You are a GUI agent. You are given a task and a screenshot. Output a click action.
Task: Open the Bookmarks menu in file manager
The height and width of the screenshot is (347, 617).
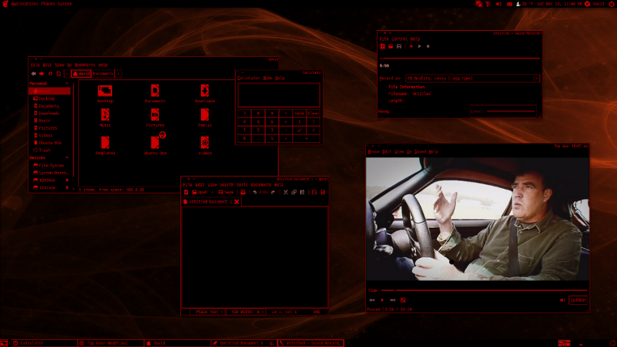pos(85,65)
